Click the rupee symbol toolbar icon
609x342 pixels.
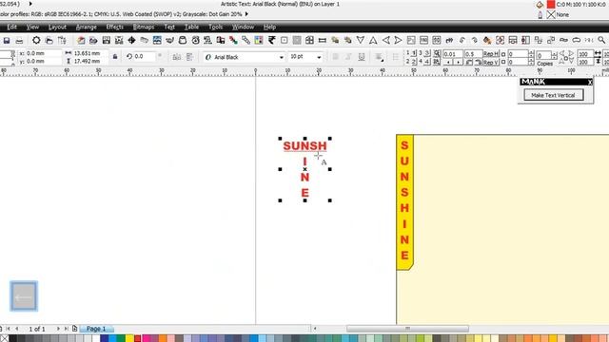272,40
